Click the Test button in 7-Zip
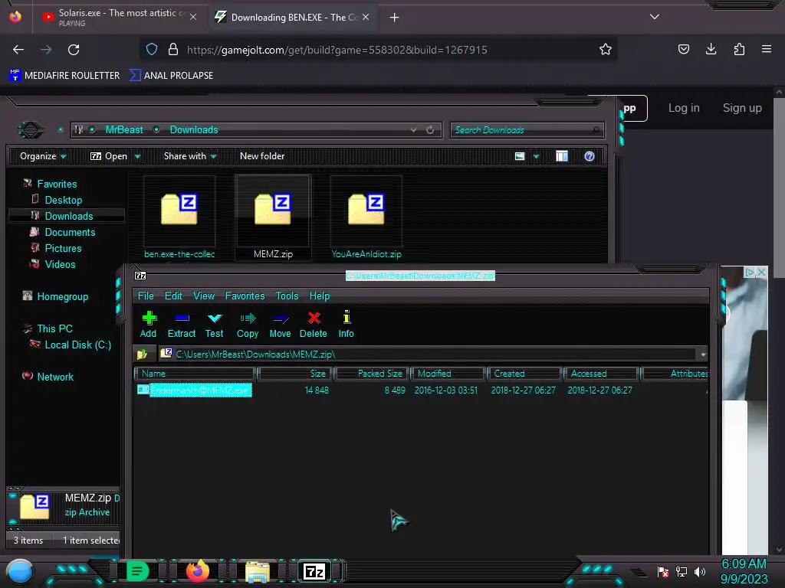Image resolution: width=785 pixels, height=588 pixels. click(215, 325)
